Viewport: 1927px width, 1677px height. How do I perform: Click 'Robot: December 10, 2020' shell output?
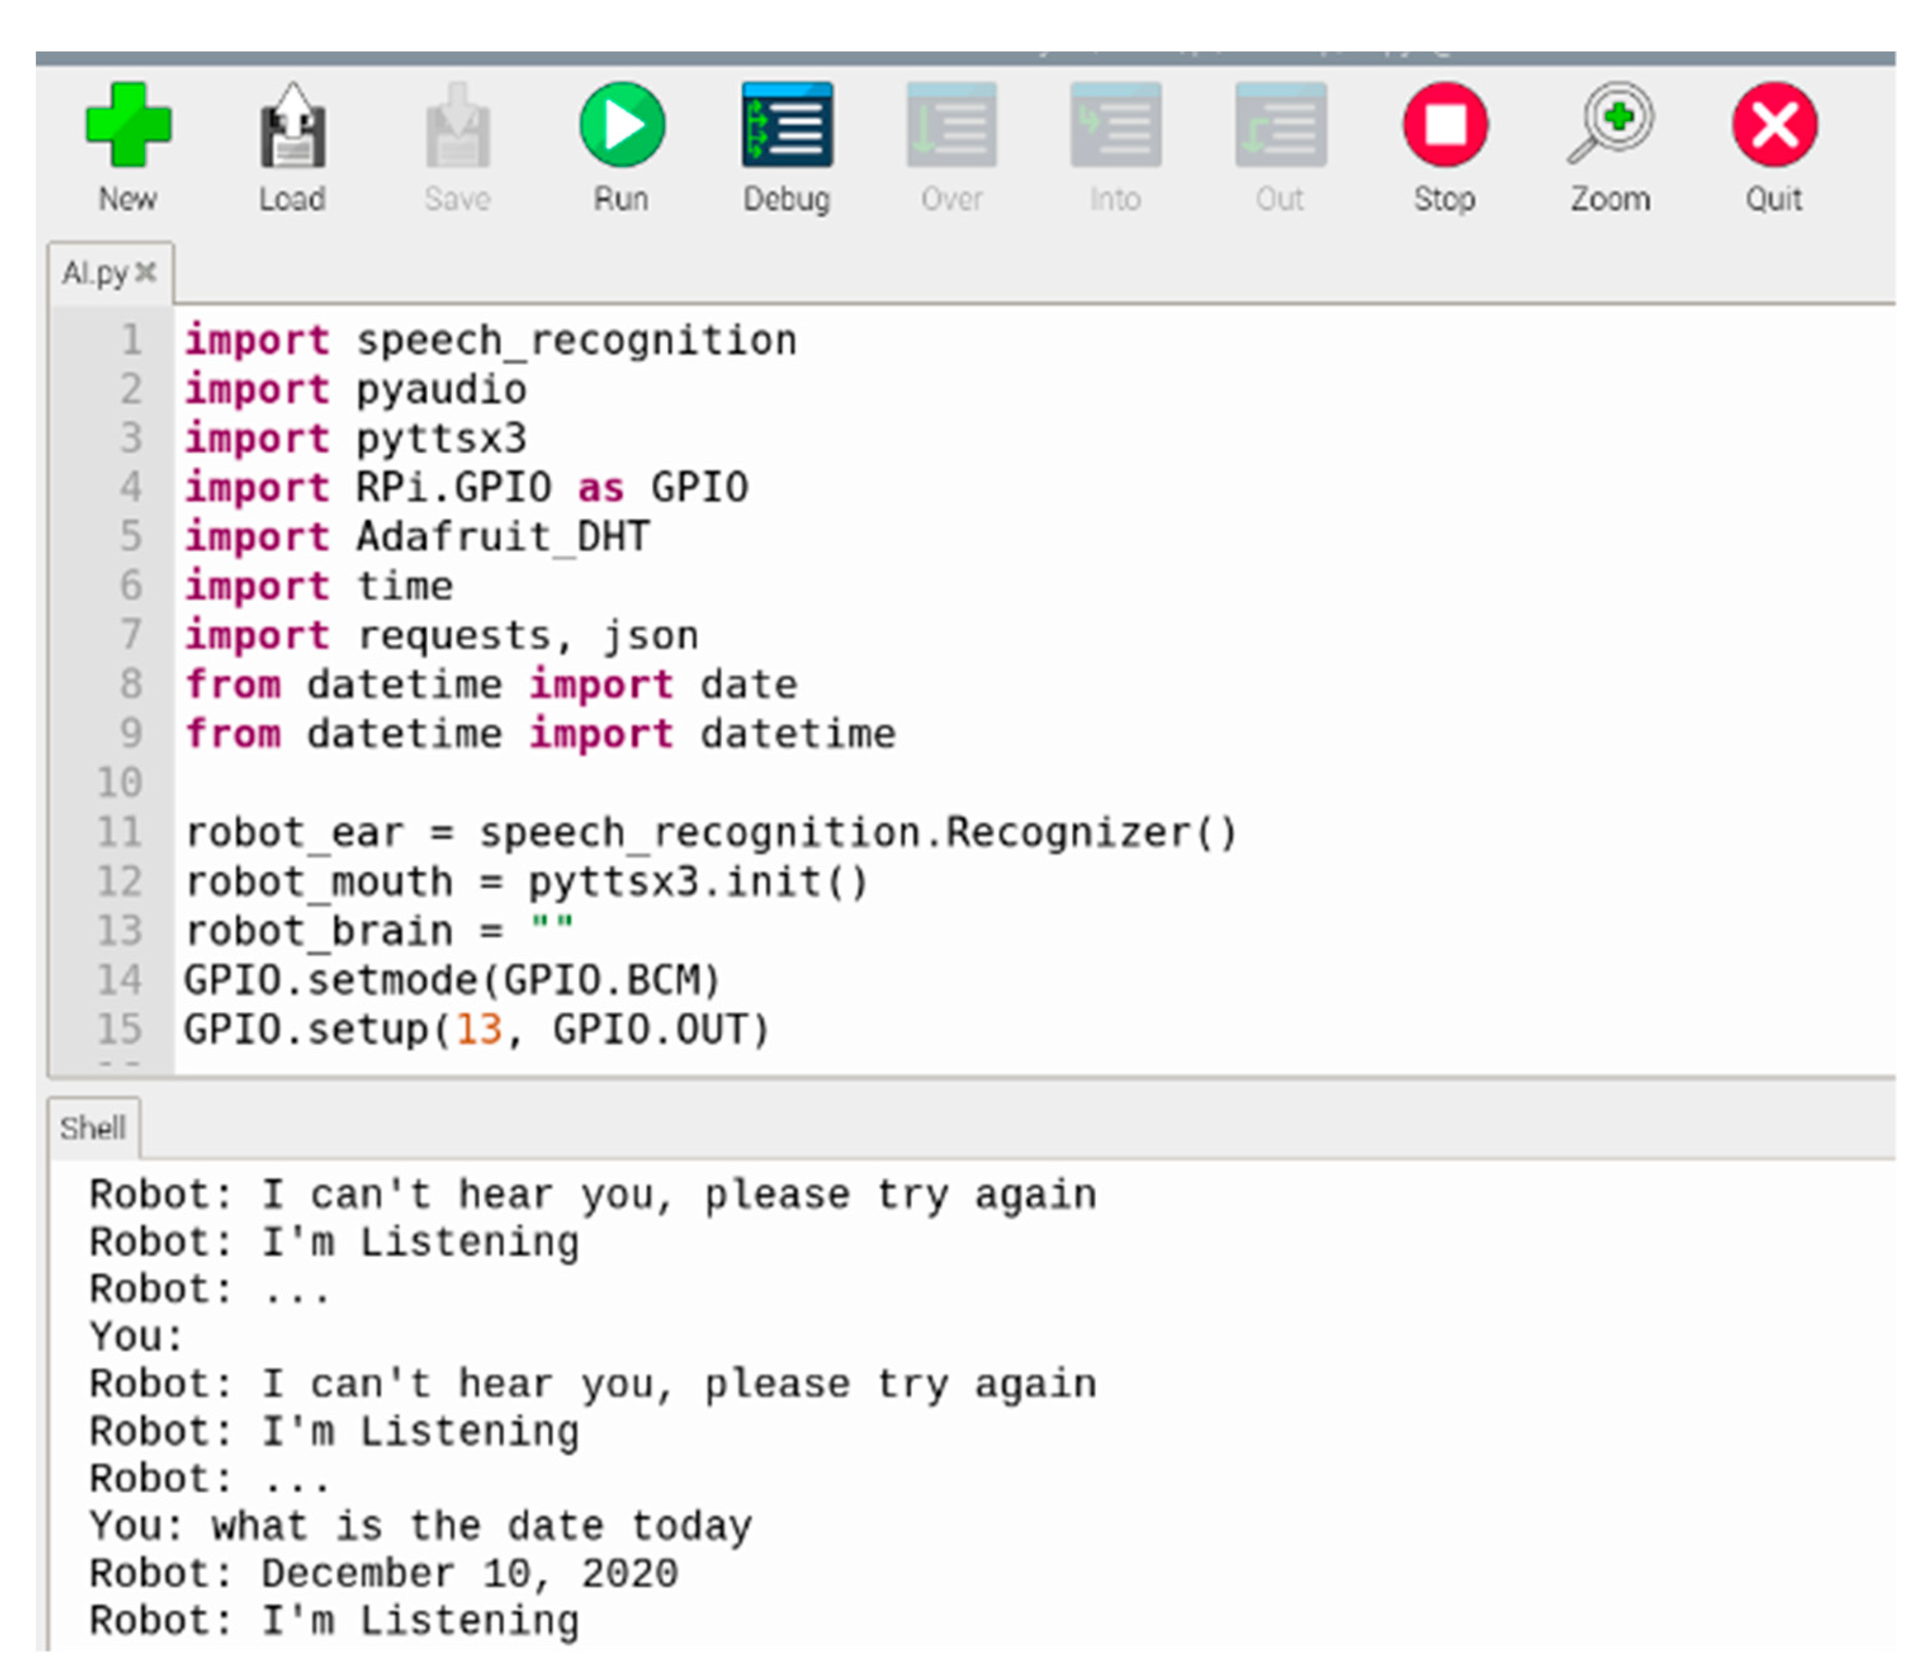(x=383, y=1574)
